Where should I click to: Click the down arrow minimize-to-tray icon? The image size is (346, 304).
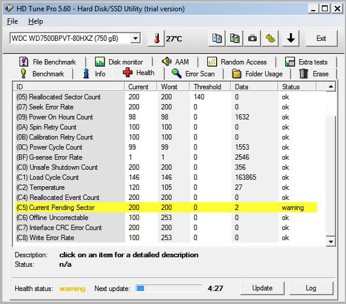coord(291,38)
